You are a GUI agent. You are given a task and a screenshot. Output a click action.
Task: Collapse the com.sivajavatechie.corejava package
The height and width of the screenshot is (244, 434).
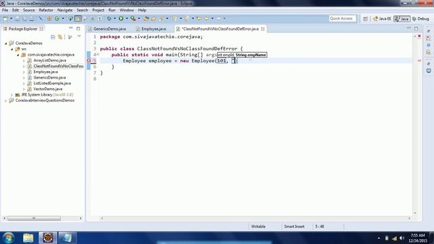(x=18, y=55)
